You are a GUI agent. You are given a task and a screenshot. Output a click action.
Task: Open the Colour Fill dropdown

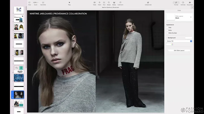coord(179,41)
